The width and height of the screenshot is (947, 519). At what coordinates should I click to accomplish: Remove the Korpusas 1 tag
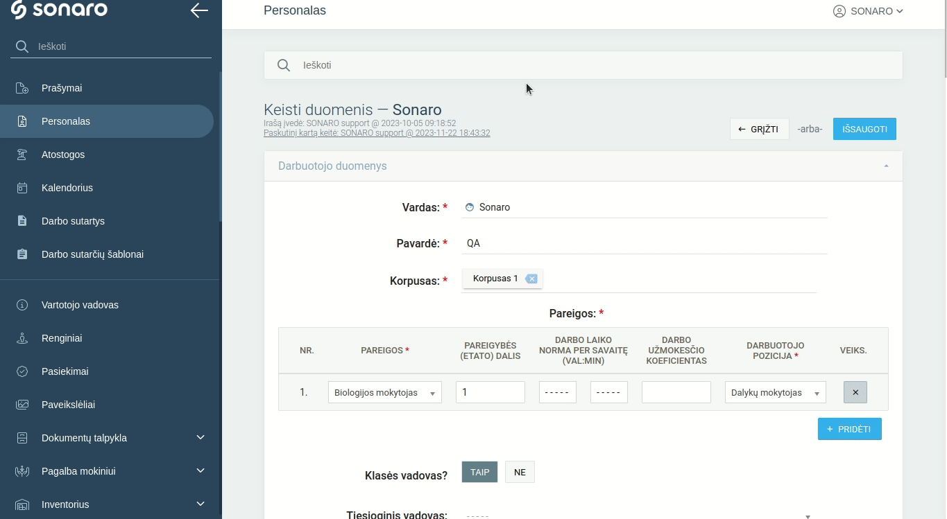531,279
